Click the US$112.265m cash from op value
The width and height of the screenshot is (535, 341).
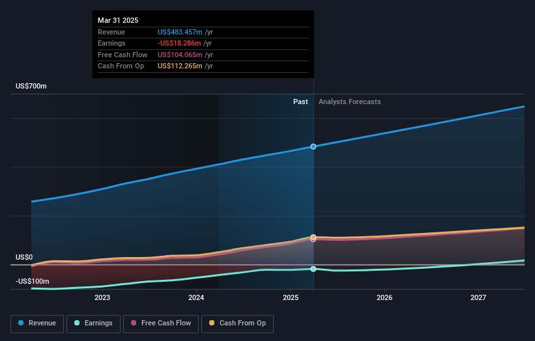tap(180, 66)
